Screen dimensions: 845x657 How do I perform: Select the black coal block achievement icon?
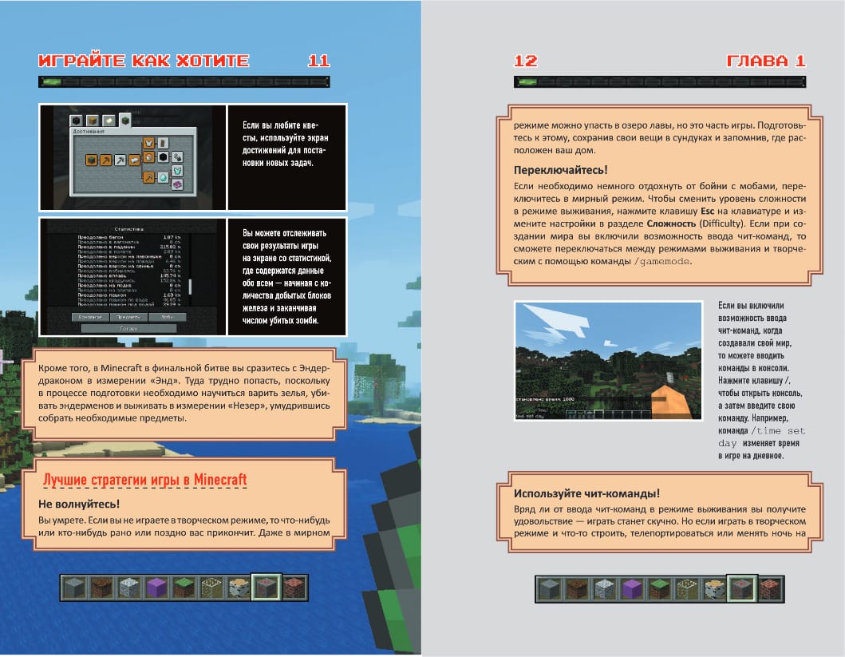(x=163, y=158)
